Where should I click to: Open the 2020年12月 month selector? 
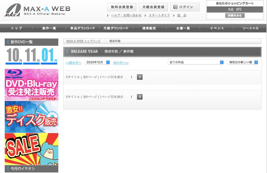click(x=97, y=63)
